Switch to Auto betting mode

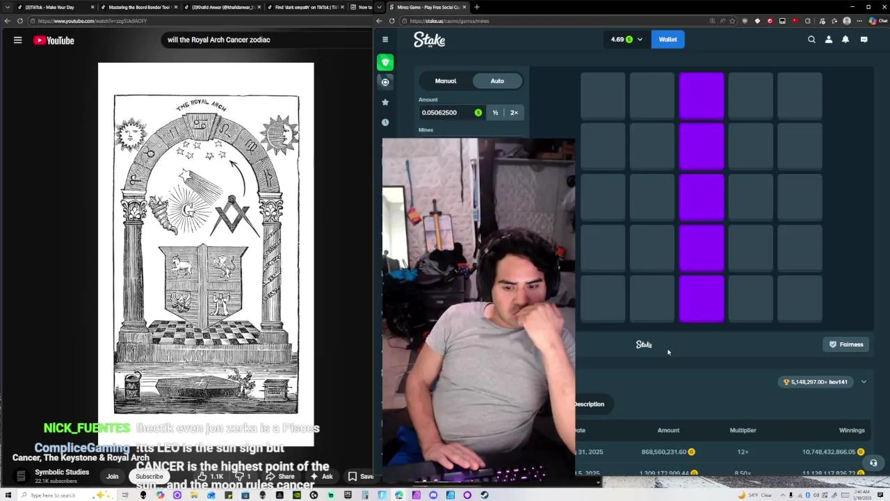point(497,81)
